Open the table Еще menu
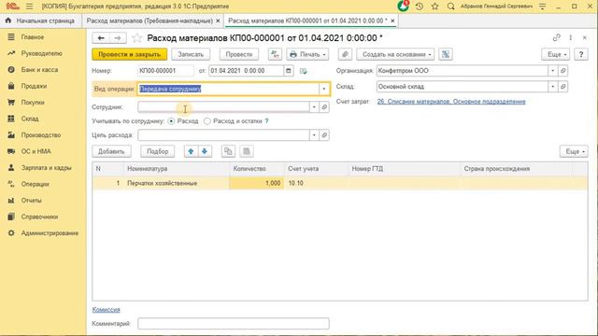Screen dimensions: 598x336 (574, 151)
